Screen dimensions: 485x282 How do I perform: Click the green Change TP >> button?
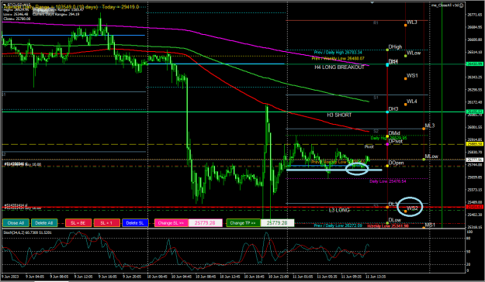click(x=243, y=222)
